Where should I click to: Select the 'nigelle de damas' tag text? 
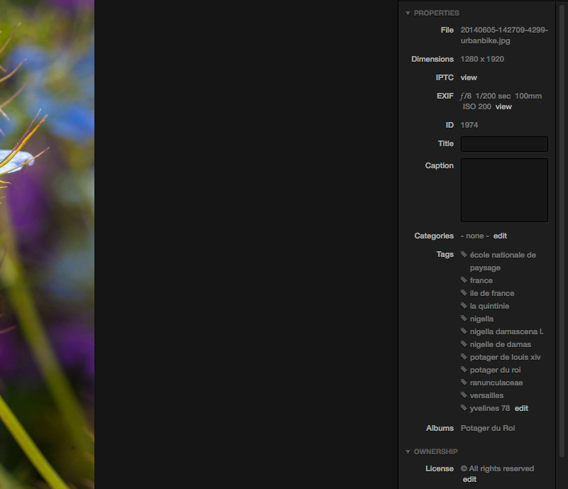[x=501, y=344]
